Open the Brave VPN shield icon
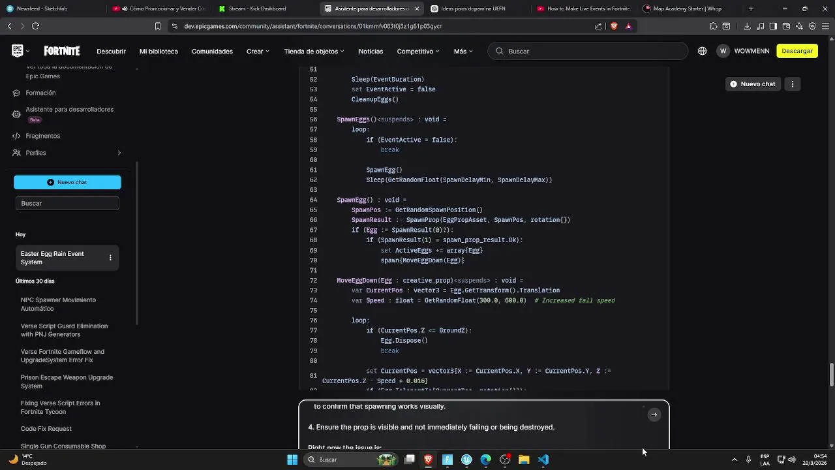 [x=812, y=26]
